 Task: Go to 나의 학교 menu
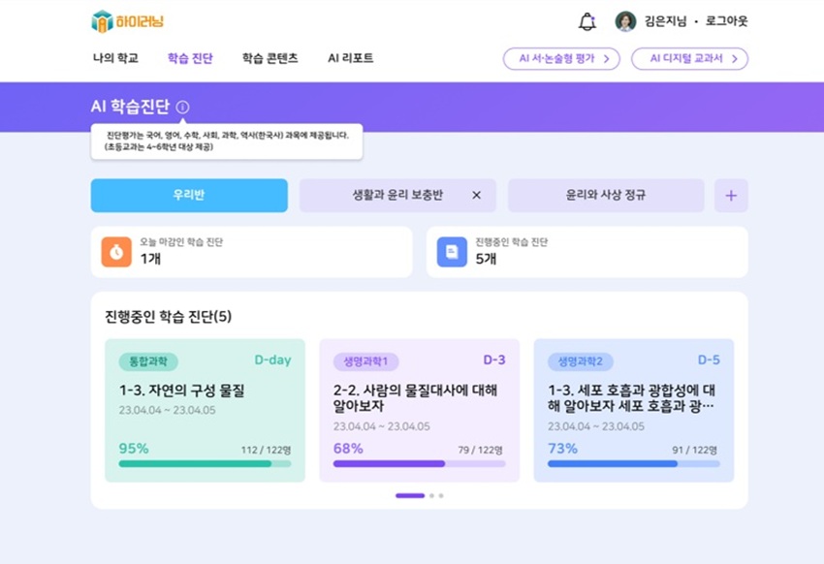click(x=115, y=58)
